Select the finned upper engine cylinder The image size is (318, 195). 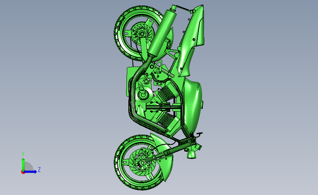coord(166,92)
